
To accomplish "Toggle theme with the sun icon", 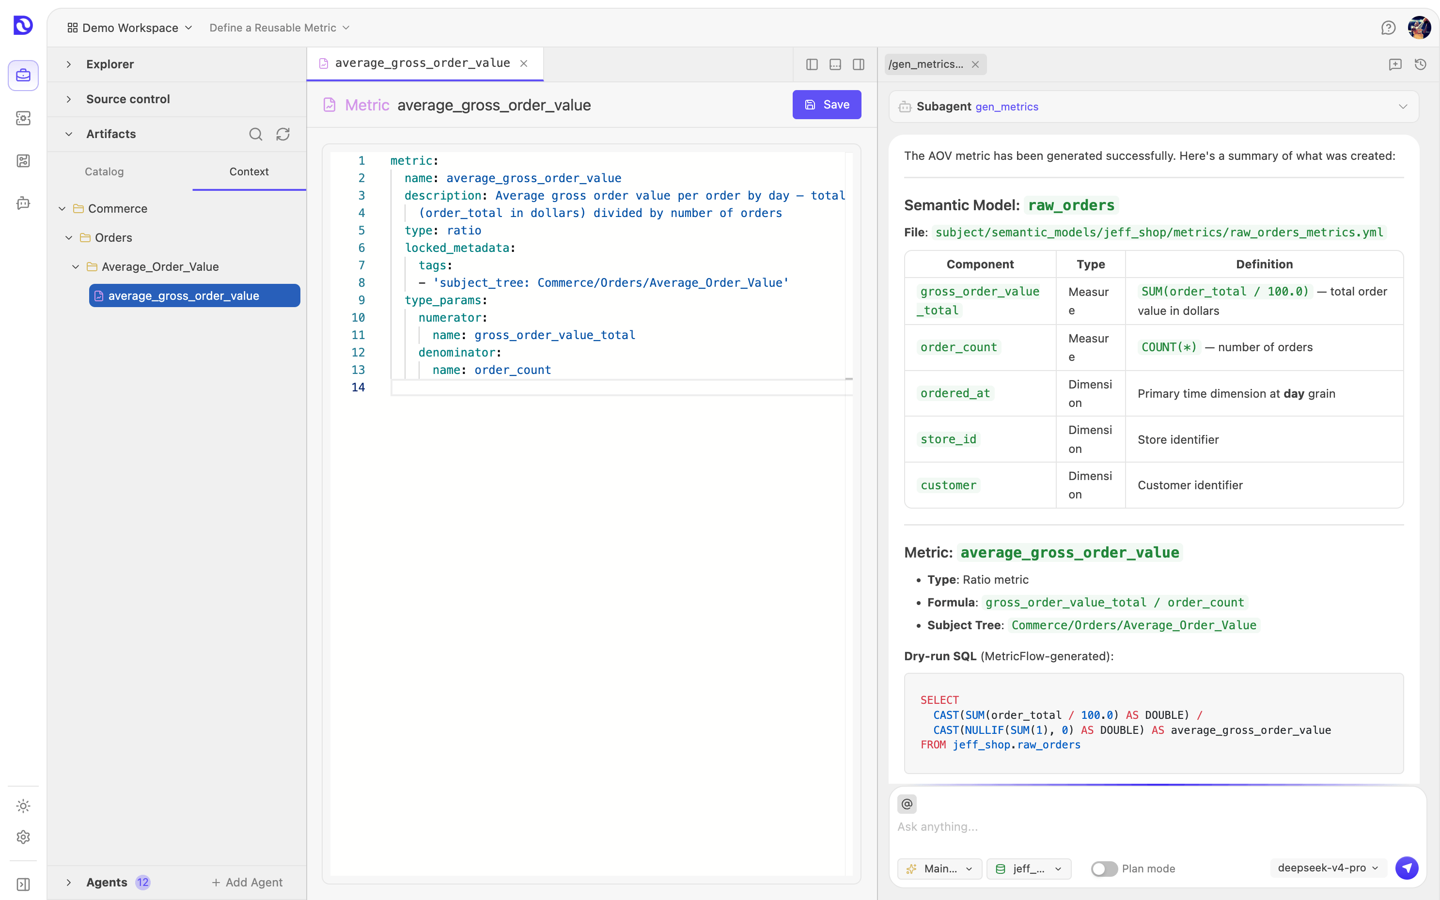I will (23, 806).
